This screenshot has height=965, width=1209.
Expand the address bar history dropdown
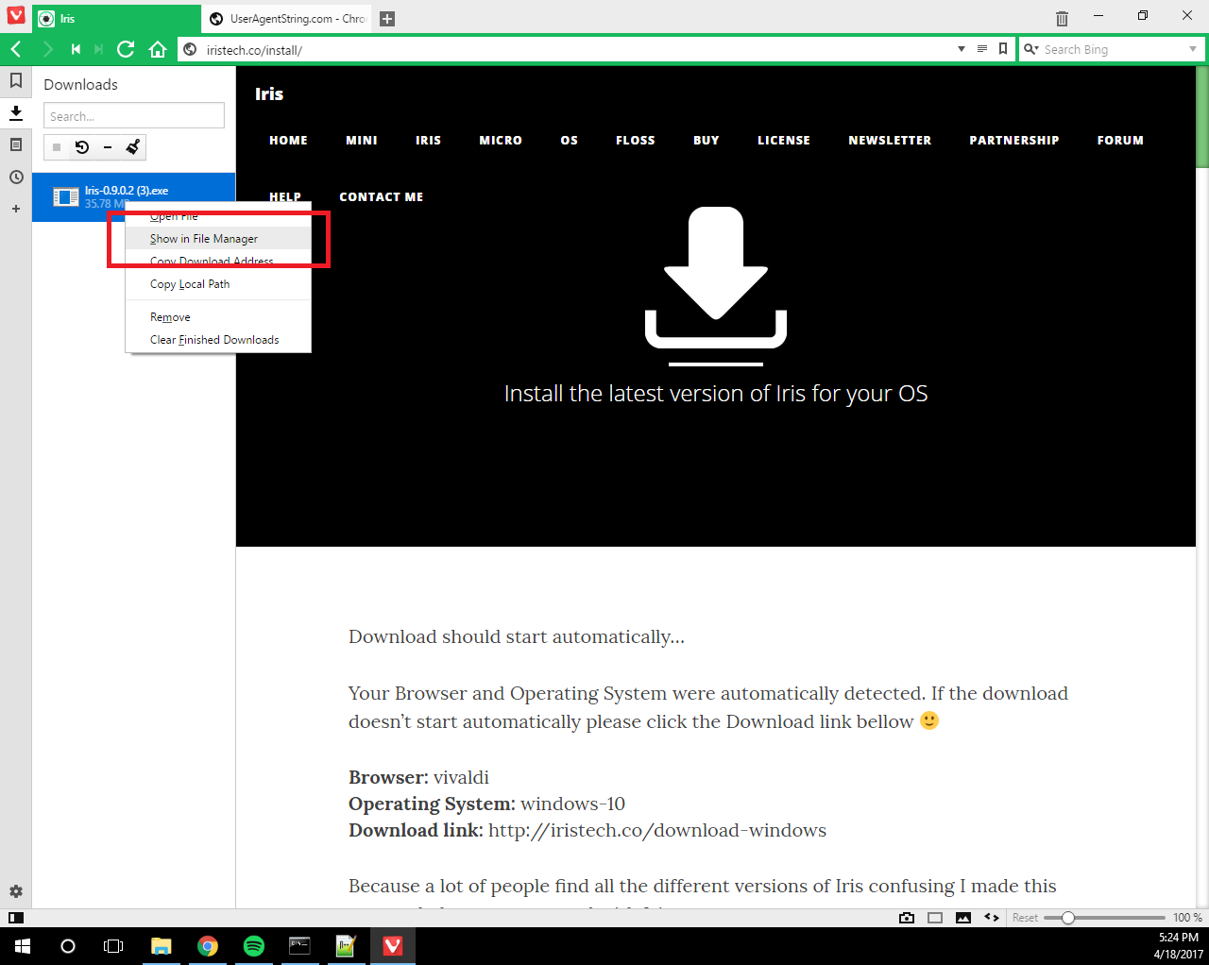962,49
